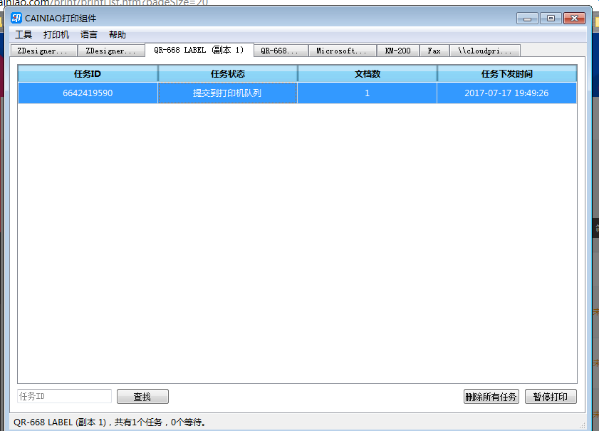This screenshot has width=599, height=431.
Task: Open the 工具 menu
Action: 24,35
